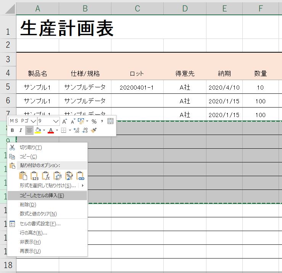Expand paste special submenu arrow

point(82,185)
